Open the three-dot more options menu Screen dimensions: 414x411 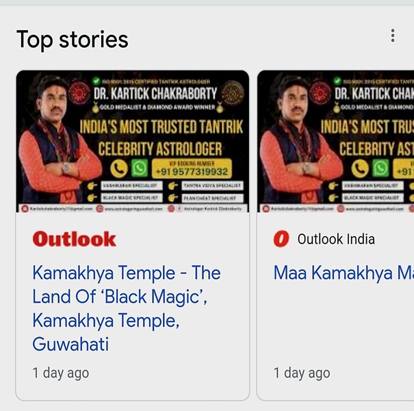(x=392, y=36)
